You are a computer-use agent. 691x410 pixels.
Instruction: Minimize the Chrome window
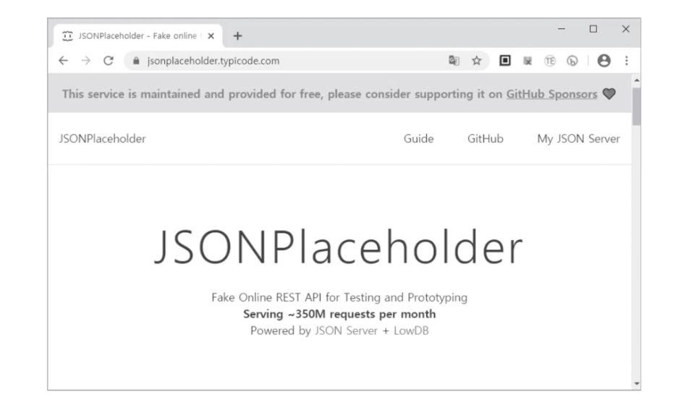(561, 29)
